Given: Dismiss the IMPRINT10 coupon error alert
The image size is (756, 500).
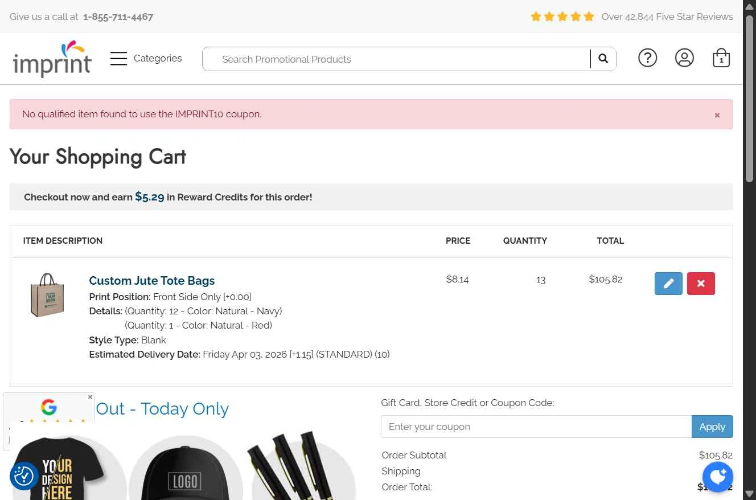Looking at the screenshot, I should coord(717,115).
